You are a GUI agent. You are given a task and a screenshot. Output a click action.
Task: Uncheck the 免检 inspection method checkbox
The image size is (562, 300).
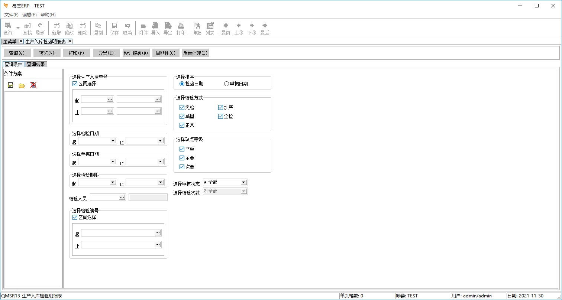point(182,107)
